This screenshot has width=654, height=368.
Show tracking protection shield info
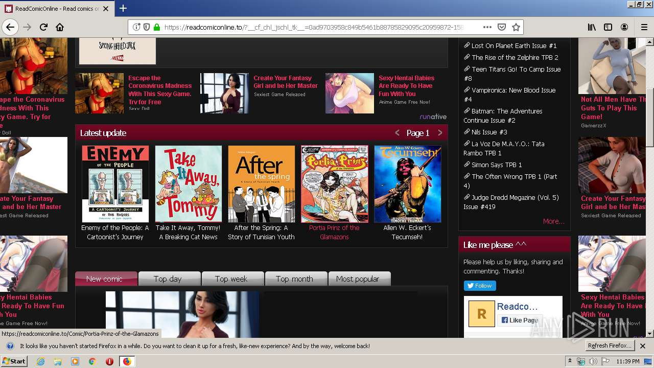pyautogui.click(x=147, y=27)
